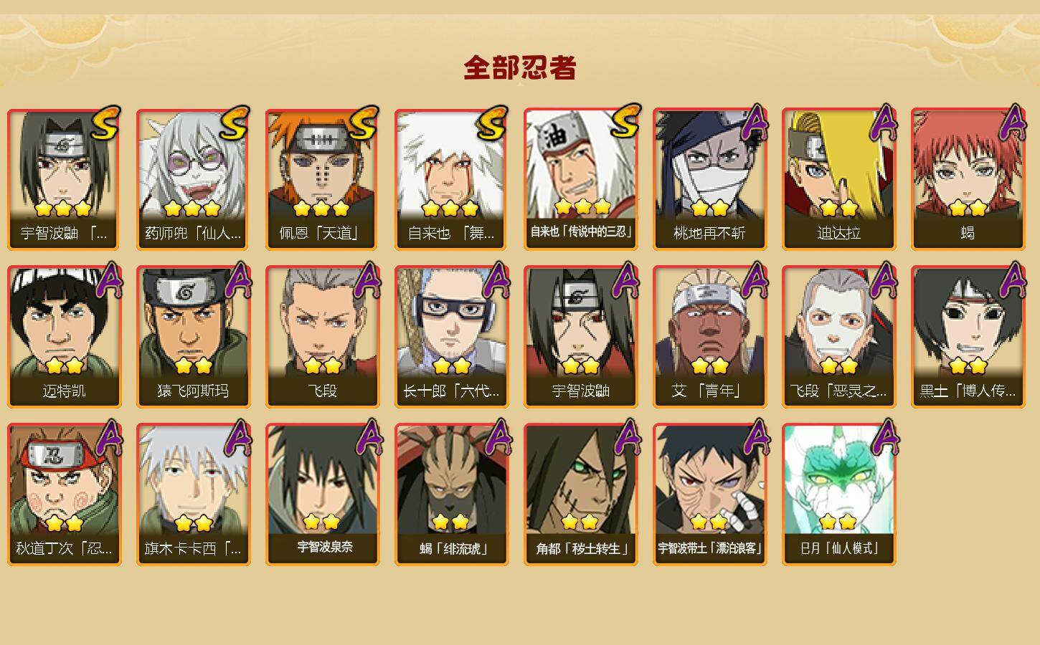Image resolution: width=1040 pixels, height=645 pixels.
Task: Open the 宇智波带土「漂泊浪客」 card
Action: tap(709, 494)
